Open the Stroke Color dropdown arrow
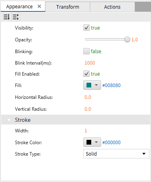Image resolution: width=151 pixels, height=182 pixels. pos(96,142)
